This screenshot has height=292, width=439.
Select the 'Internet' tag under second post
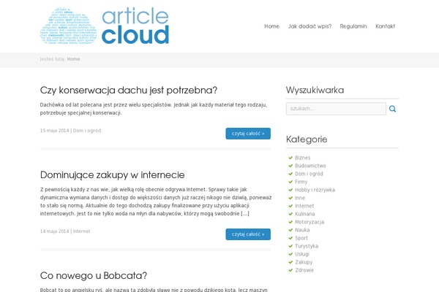pyautogui.click(x=81, y=231)
